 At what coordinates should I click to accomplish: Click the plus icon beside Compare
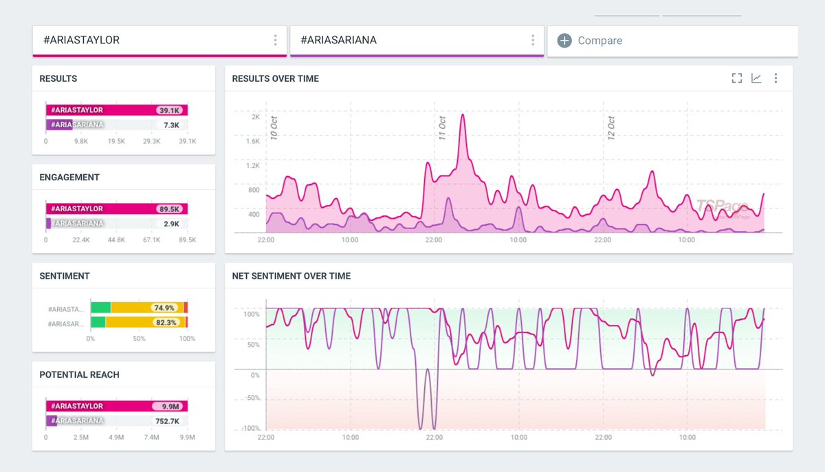pos(564,41)
